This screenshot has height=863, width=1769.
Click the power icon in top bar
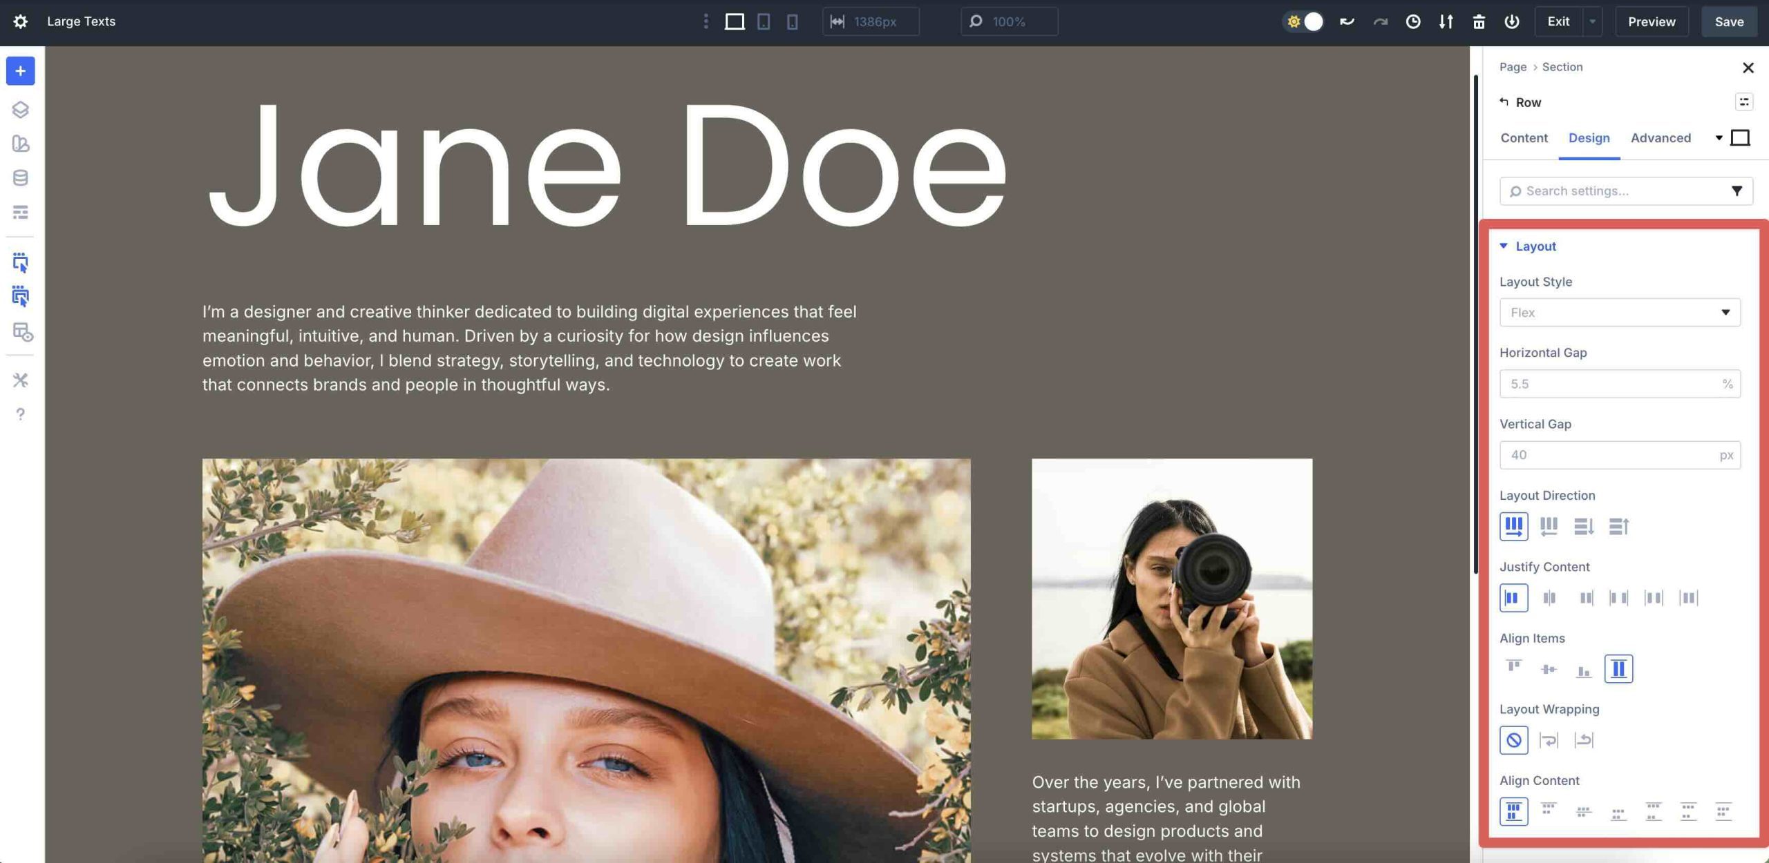click(x=1512, y=21)
